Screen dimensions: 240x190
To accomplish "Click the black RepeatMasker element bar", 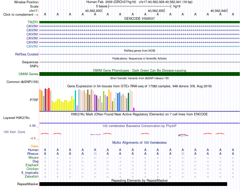I will pos(133,184).
